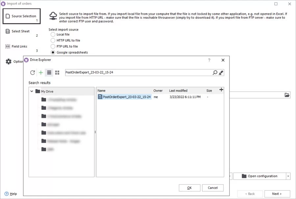Viewport: 296px width, 199px height.
Task: Choose FTP URL to file source
Action: [53, 46]
